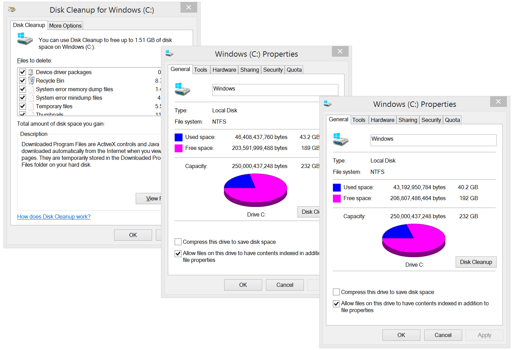Enable Compress this drive in middle Properties window
The image size is (512, 350).
(x=178, y=242)
